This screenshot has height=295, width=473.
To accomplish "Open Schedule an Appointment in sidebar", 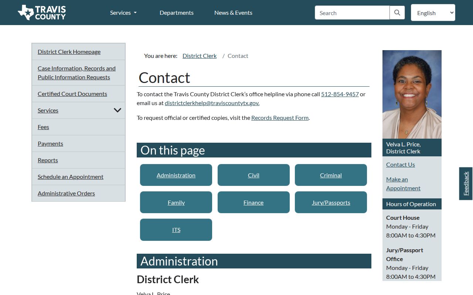I will click(71, 177).
